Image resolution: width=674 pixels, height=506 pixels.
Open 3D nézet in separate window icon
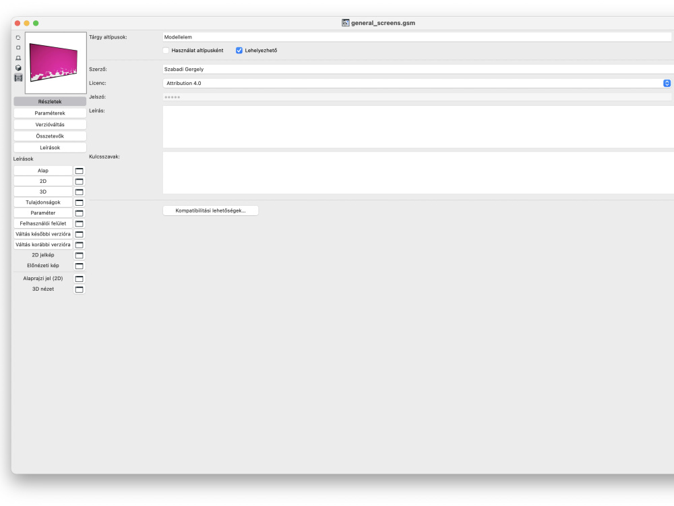click(x=79, y=289)
